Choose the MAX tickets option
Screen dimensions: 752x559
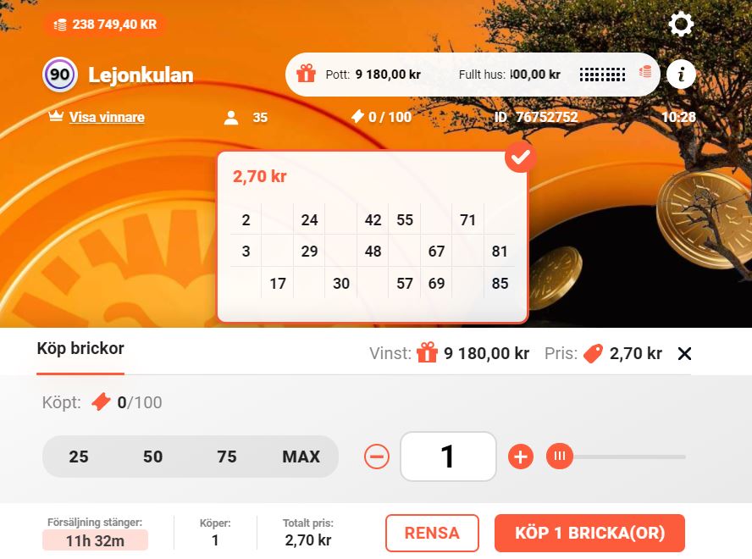click(301, 457)
